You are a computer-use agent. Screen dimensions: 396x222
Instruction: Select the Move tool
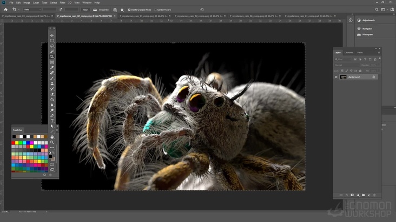pyautogui.click(x=52, y=36)
